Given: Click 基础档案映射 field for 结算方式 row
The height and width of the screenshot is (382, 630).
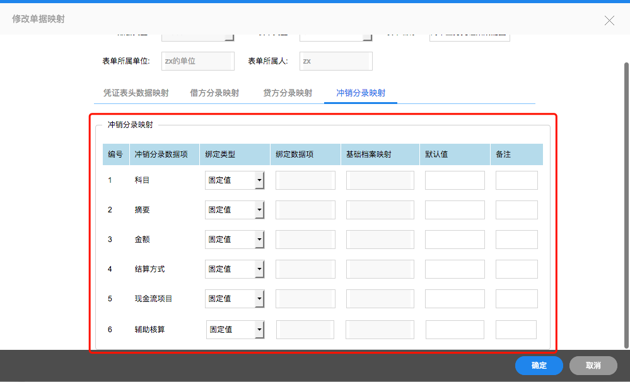Looking at the screenshot, I should pos(380,269).
